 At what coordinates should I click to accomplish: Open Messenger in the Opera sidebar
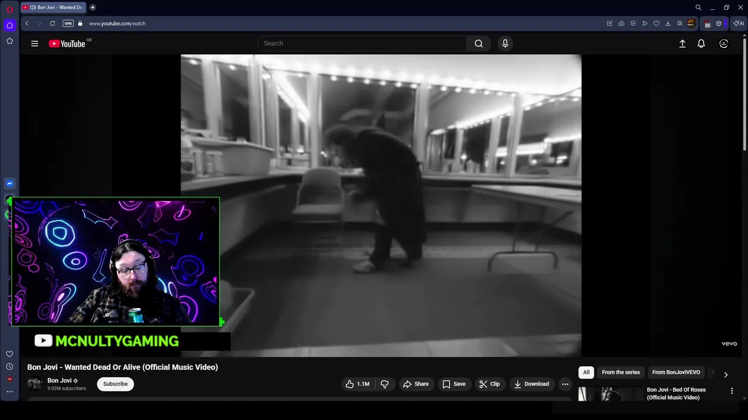click(9, 183)
